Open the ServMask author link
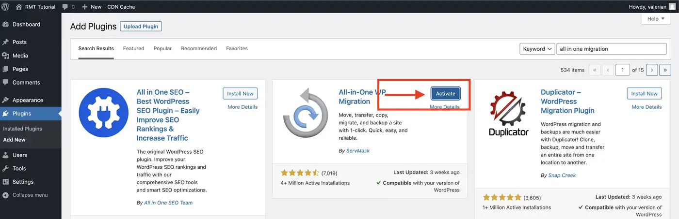The image size is (679, 219). (x=357, y=151)
